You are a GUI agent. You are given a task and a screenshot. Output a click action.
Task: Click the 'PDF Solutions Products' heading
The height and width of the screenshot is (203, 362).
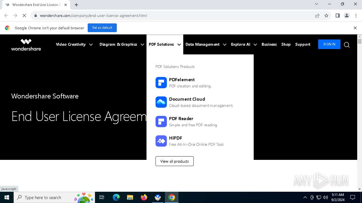tap(175, 67)
